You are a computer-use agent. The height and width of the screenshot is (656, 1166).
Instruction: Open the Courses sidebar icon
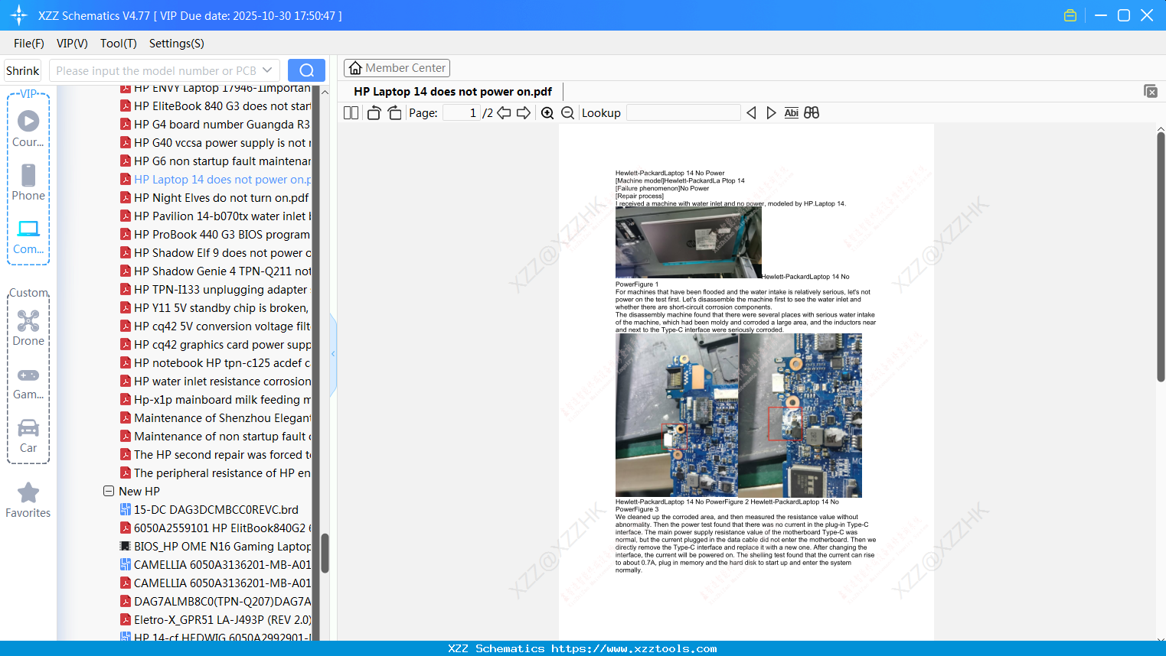tap(28, 128)
